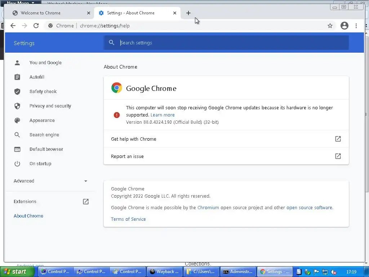This screenshot has width=369, height=277.
Task: Click the network tray icon
Action: 325,272
